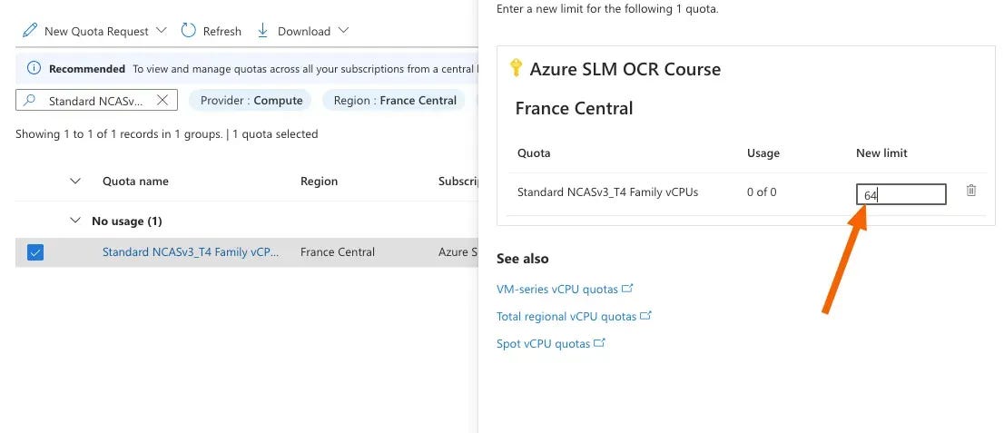Open the Region : France Central filter
1004x433 pixels.
tap(395, 100)
